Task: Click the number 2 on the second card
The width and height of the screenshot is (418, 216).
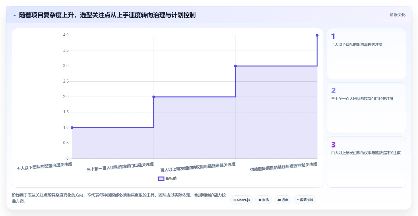Action: (x=333, y=90)
